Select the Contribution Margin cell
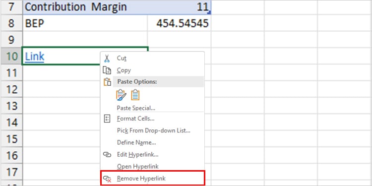Screen dimensions: 372x186 pos(85,7)
